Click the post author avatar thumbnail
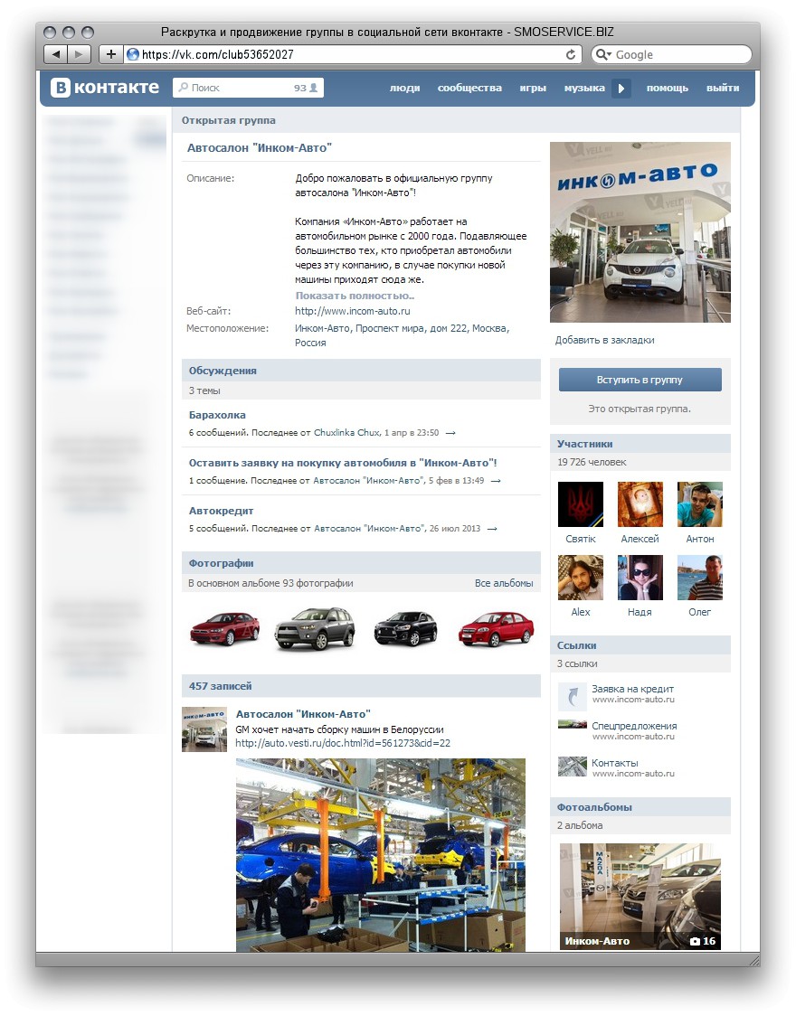The image size is (796, 1016). [204, 729]
